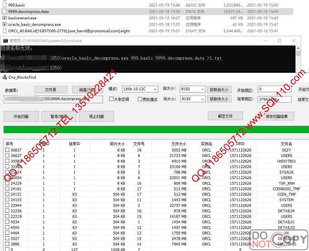
Task: Toggle the 宽松模式 checkbox
Action: coord(140,99)
